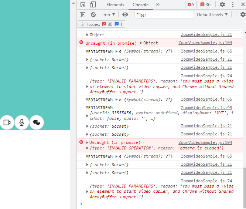Open the 31 Issues summary button
246x209 pixels.
tap(101, 24)
